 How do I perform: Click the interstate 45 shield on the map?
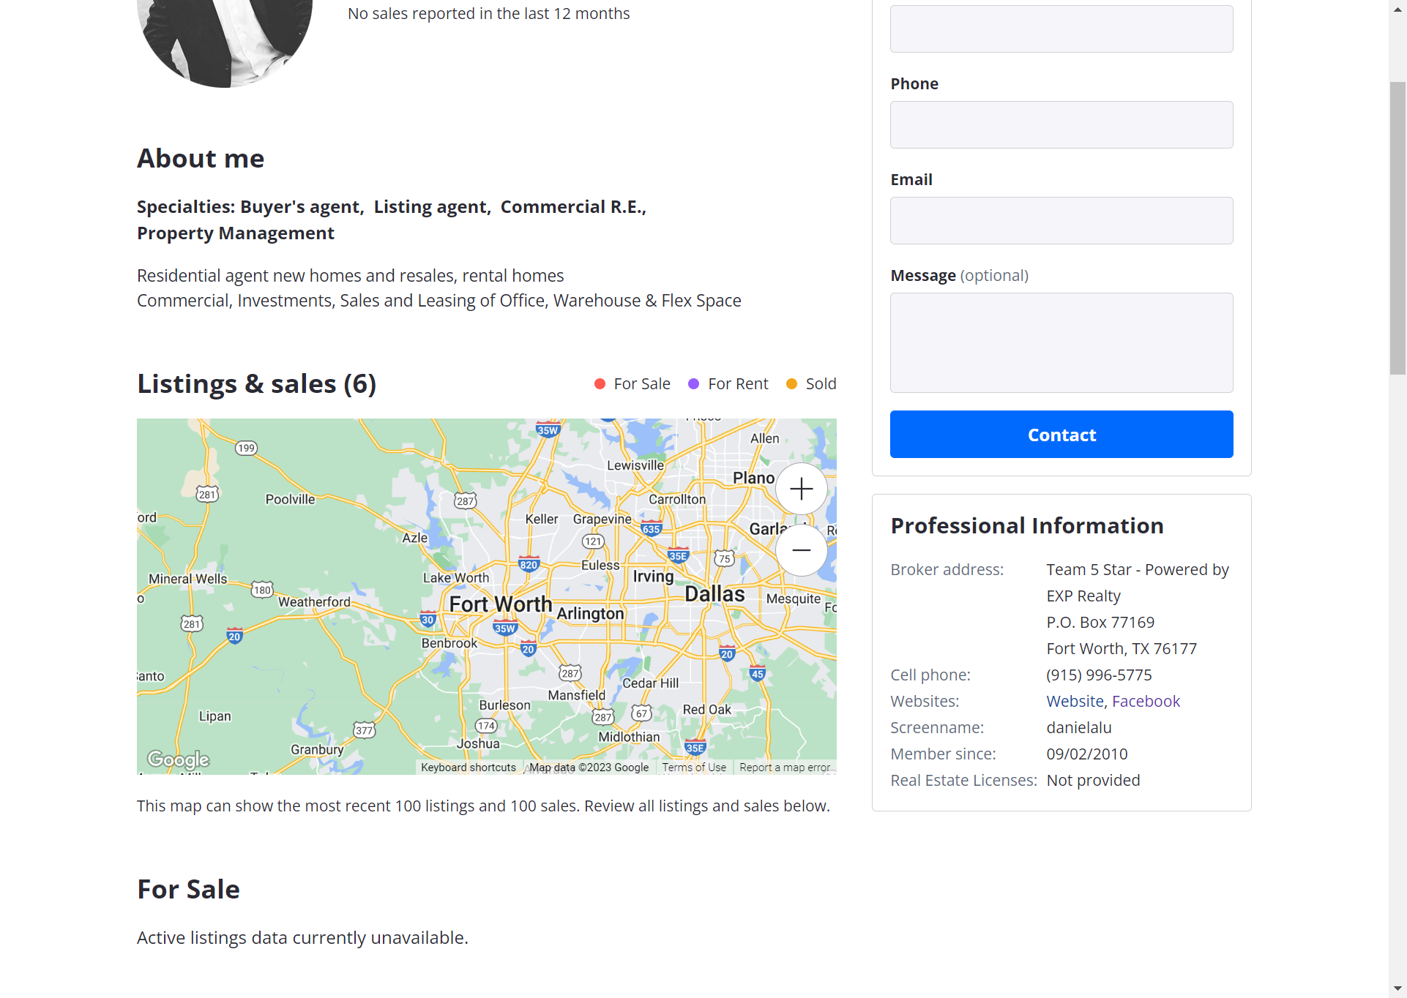coord(757,674)
